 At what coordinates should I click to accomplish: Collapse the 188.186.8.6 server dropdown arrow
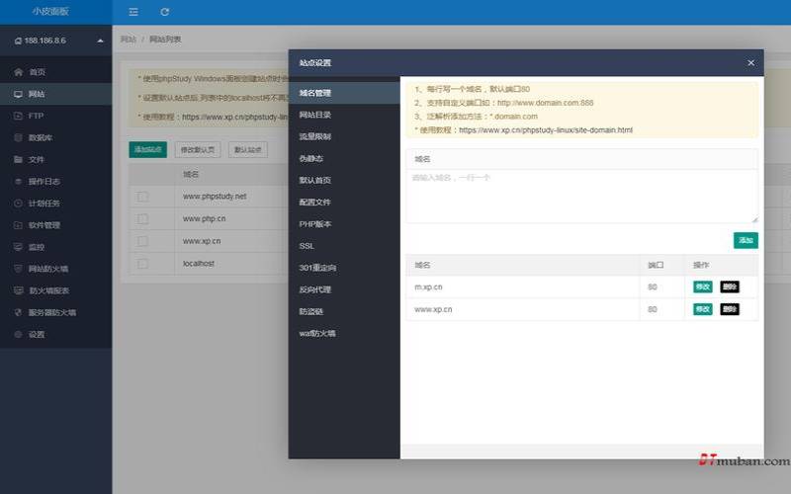(101, 41)
